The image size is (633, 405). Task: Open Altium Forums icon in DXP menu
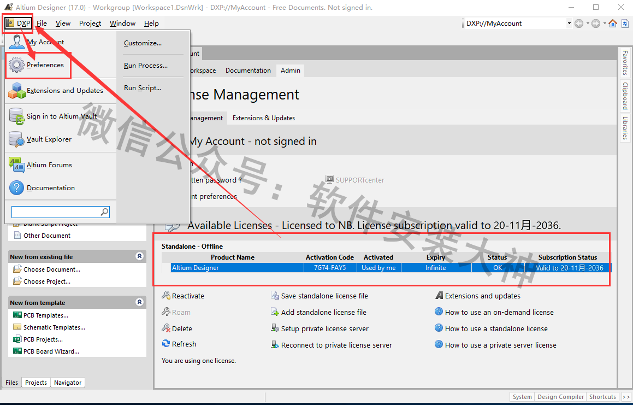pos(17,165)
